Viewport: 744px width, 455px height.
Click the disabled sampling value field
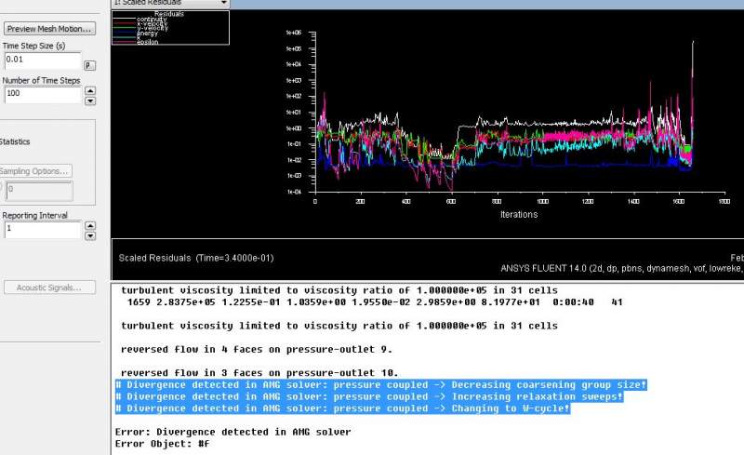37,189
